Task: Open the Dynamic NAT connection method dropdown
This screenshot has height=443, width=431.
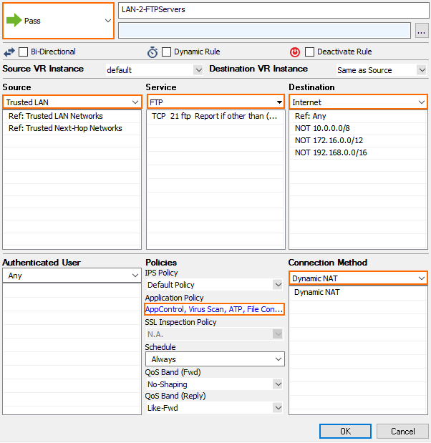Action: [421, 278]
